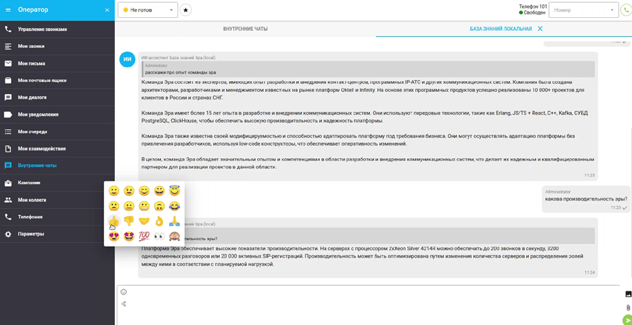Click the queue list icon beside Мои очереди
632x325 pixels.
[8, 132]
